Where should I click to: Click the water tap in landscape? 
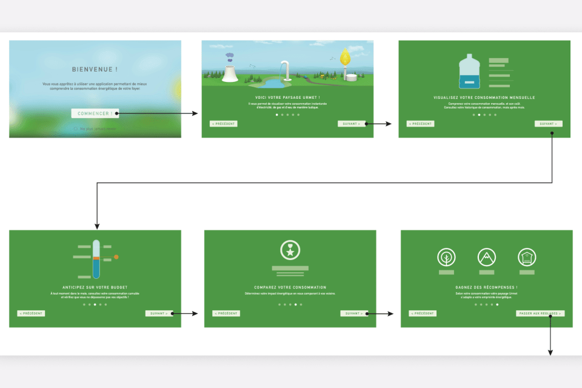coord(284,70)
